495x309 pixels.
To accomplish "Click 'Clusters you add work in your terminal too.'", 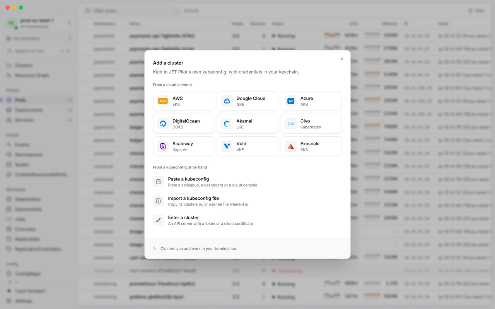I will (199, 249).
